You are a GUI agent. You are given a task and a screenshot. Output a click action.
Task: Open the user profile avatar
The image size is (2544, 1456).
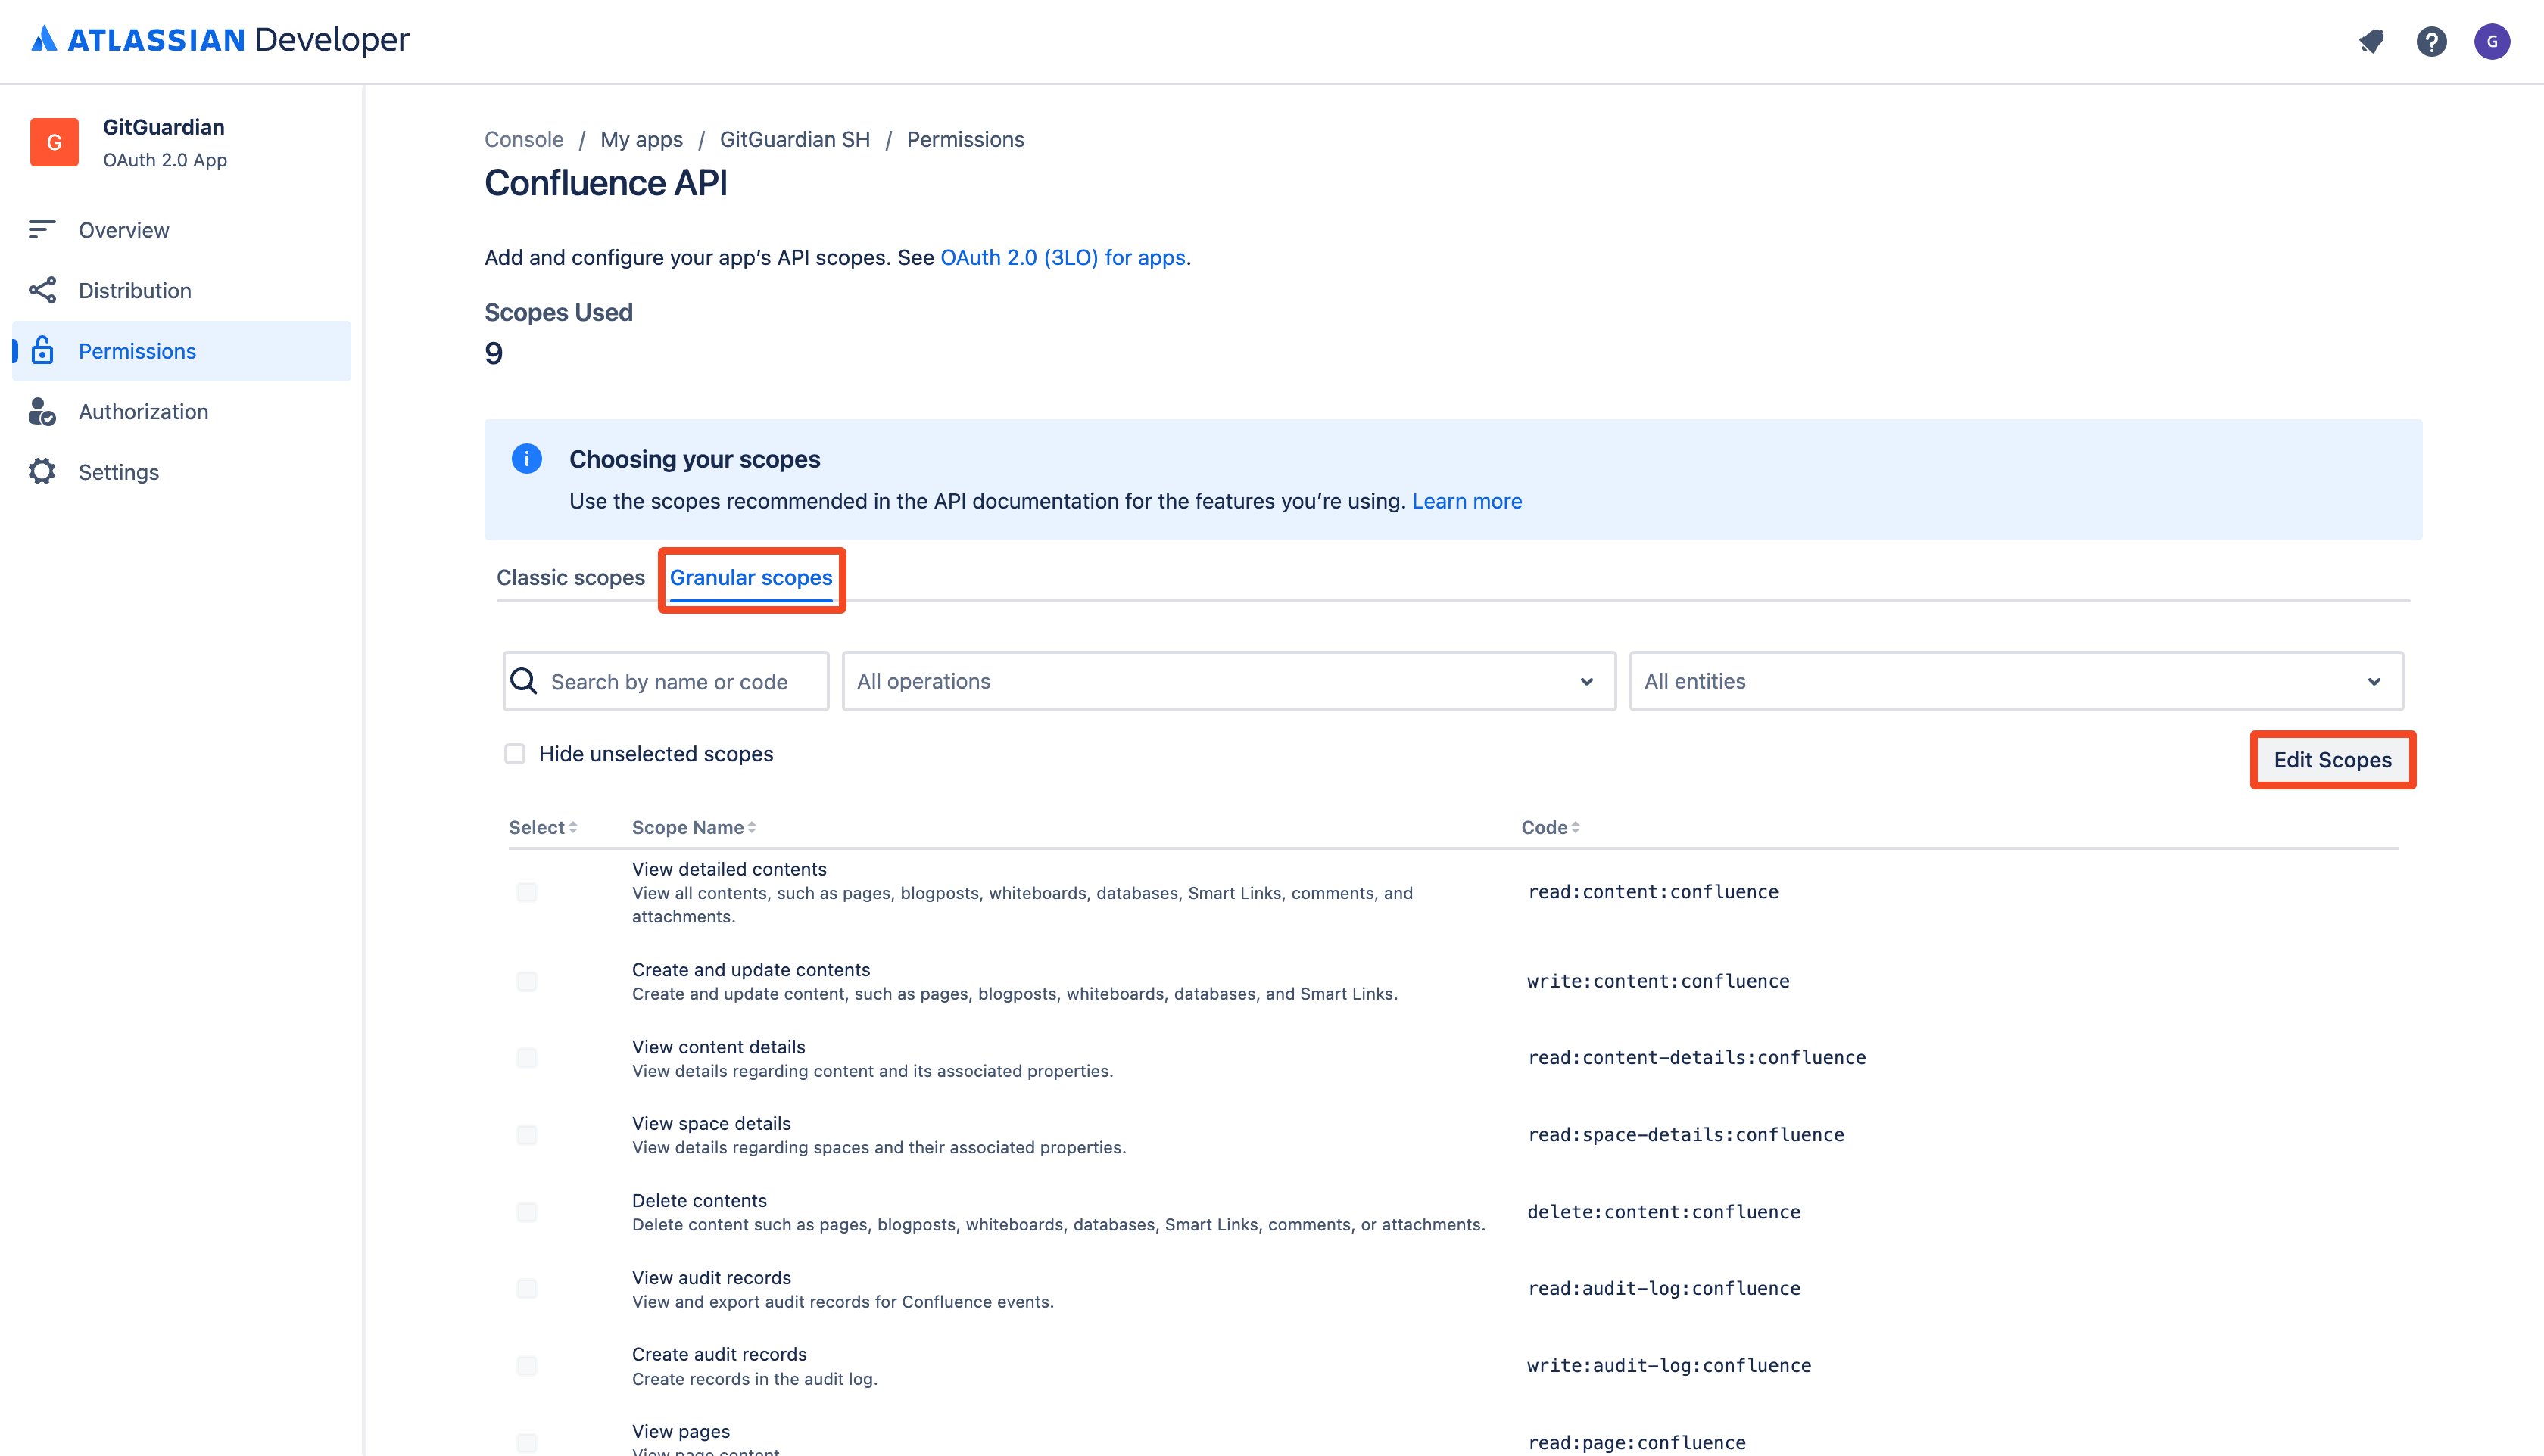coord(2492,41)
